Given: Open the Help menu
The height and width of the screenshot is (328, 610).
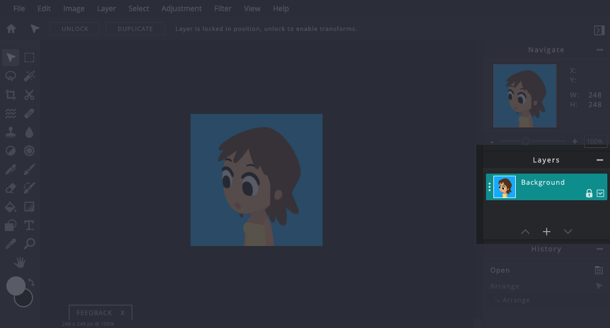Looking at the screenshot, I should [x=281, y=9].
